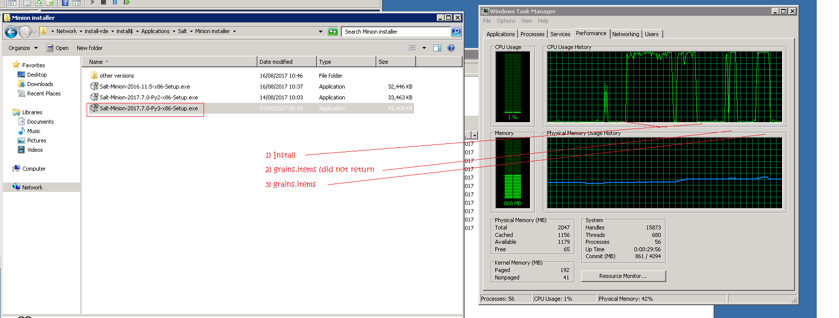The height and width of the screenshot is (318, 839).
Task: Switch to the Users tab
Action: pyautogui.click(x=651, y=34)
